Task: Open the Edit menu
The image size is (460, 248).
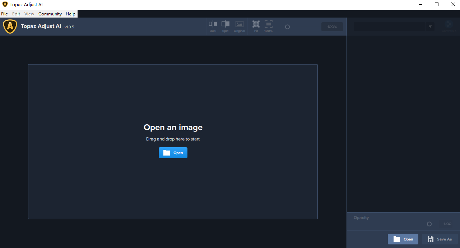Action: pos(16,14)
